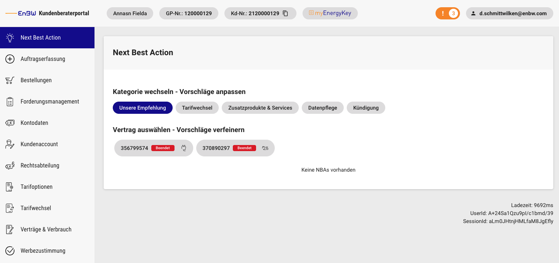Open Forderungsmanagement in the sidebar

(47, 102)
